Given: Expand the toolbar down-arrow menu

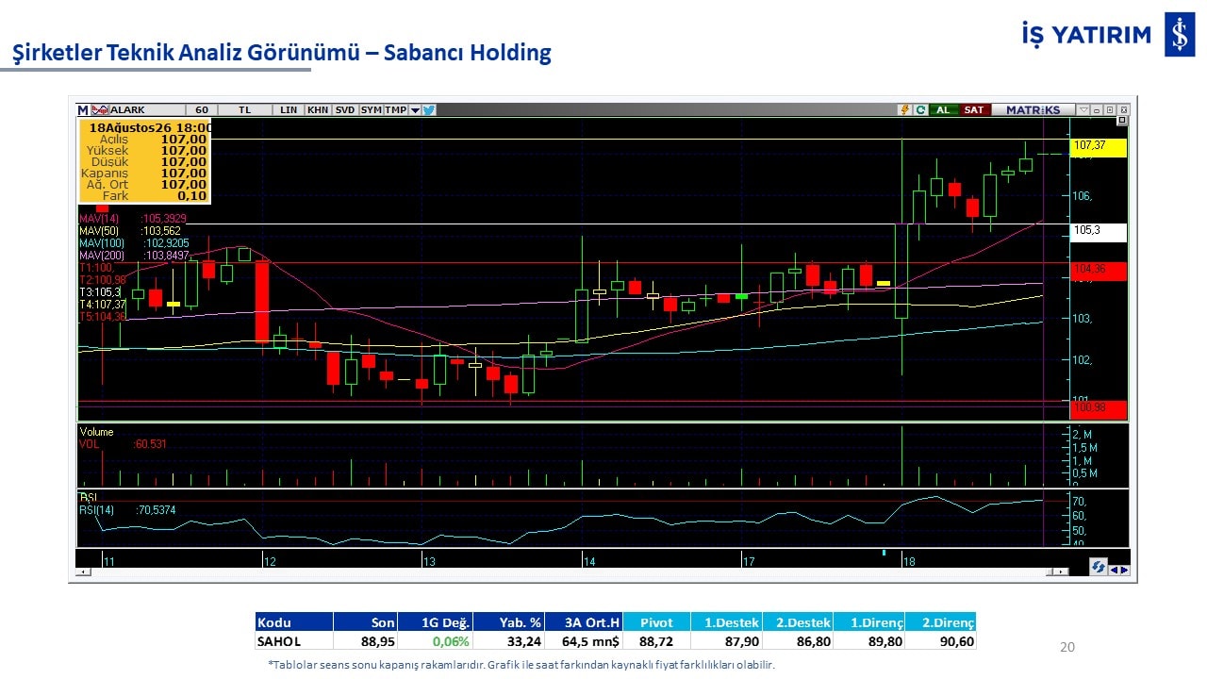Looking at the screenshot, I should pos(415,110).
